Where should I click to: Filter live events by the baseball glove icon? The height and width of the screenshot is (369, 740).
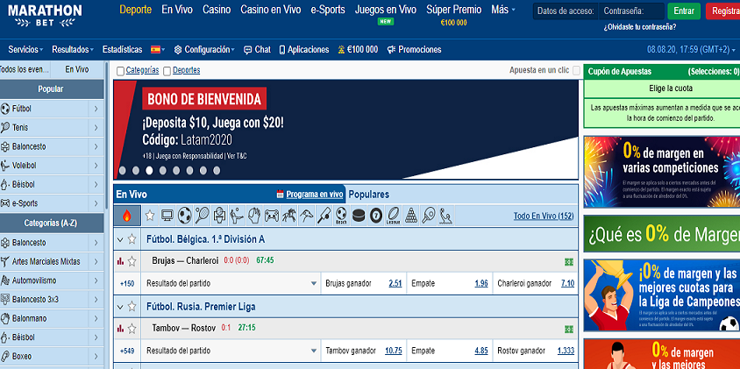(254, 216)
